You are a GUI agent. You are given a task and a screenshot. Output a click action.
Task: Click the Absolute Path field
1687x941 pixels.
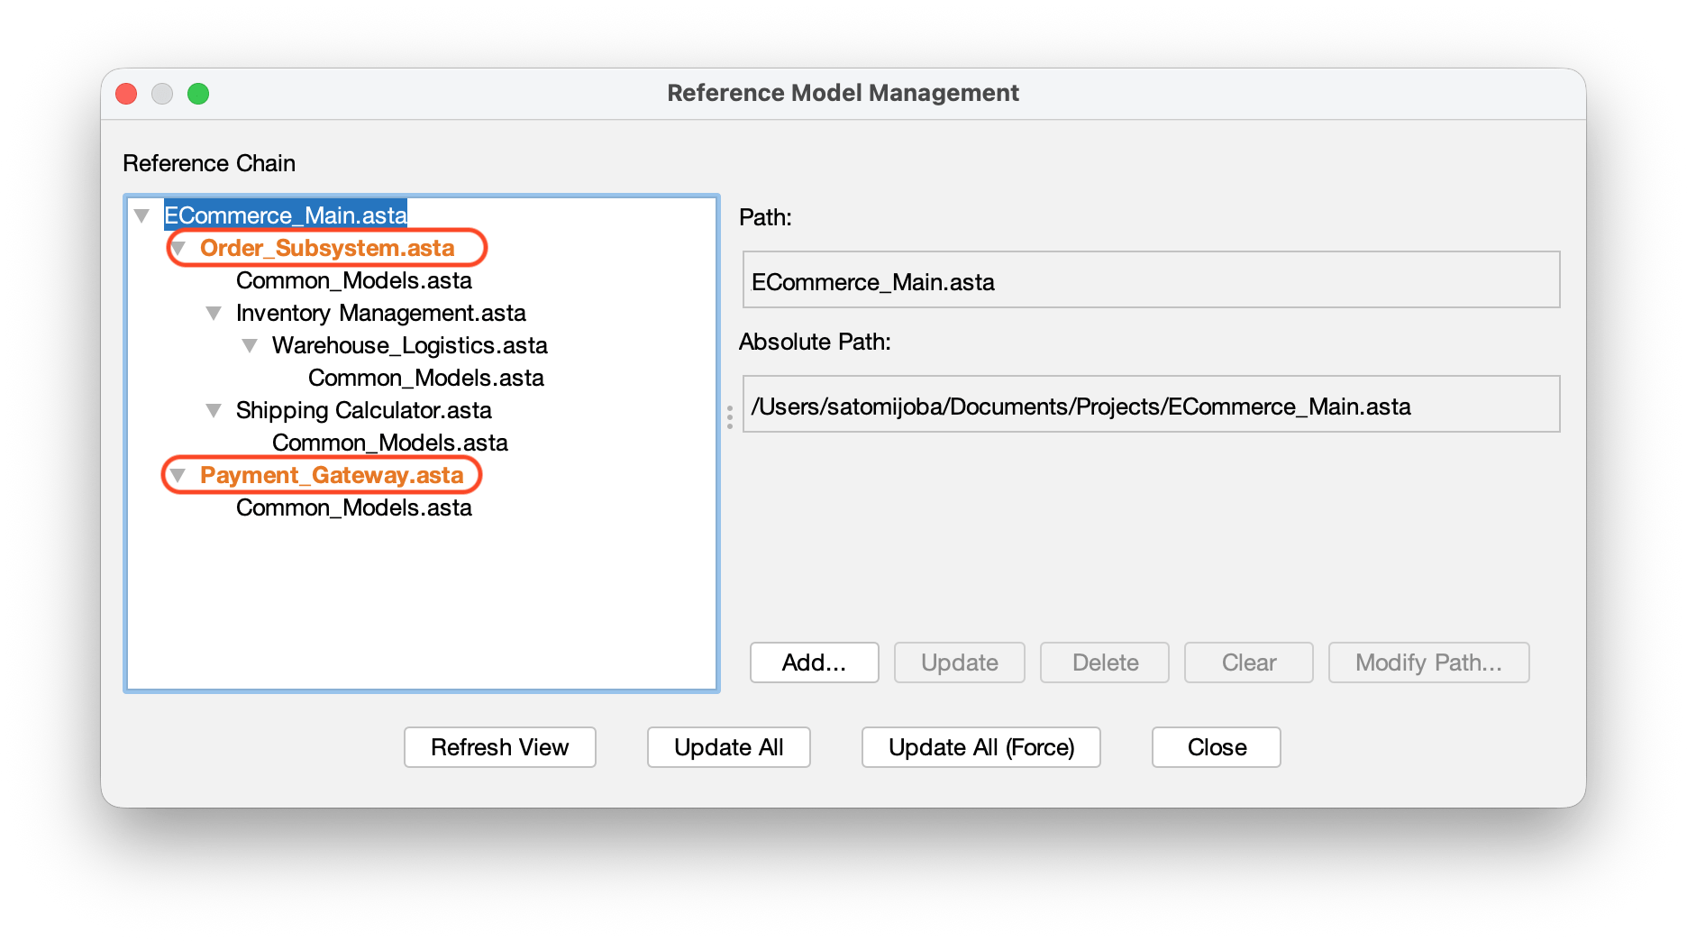coord(1151,405)
